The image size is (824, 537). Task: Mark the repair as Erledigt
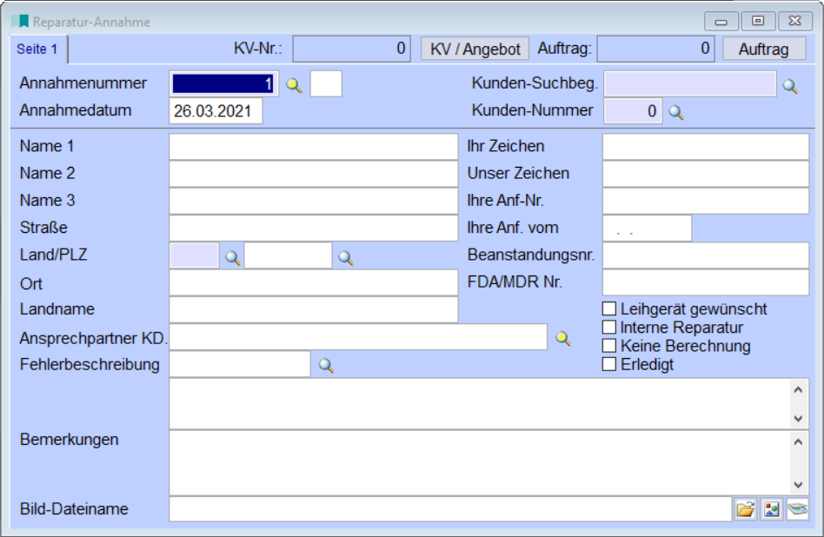(609, 365)
